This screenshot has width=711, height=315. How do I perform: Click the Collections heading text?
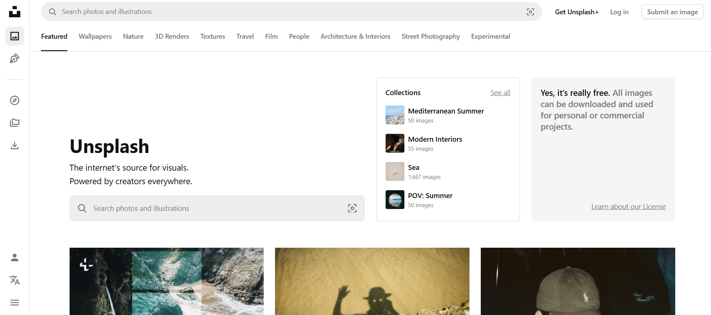[x=403, y=93]
